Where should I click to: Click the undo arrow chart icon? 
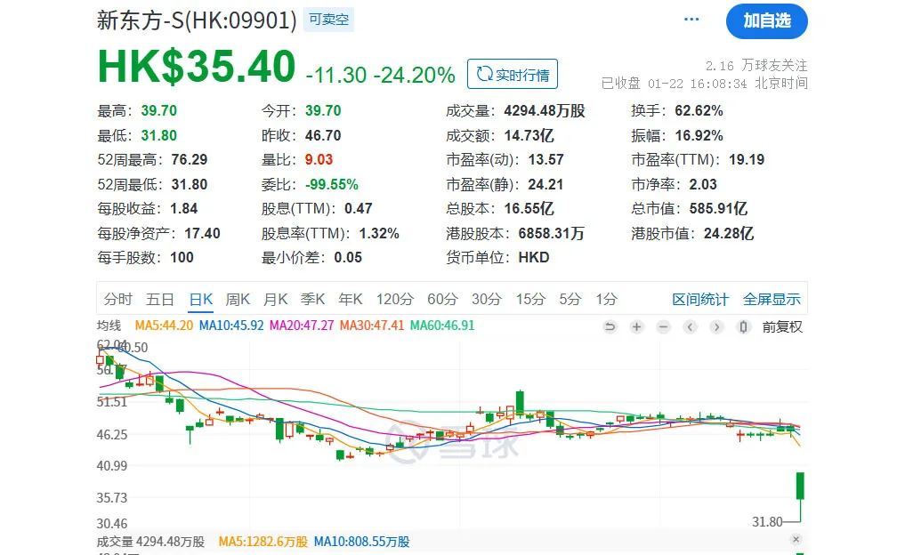click(x=610, y=326)
